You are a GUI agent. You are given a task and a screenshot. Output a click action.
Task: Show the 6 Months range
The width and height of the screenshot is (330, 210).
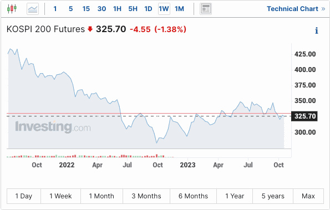point(193,196)
